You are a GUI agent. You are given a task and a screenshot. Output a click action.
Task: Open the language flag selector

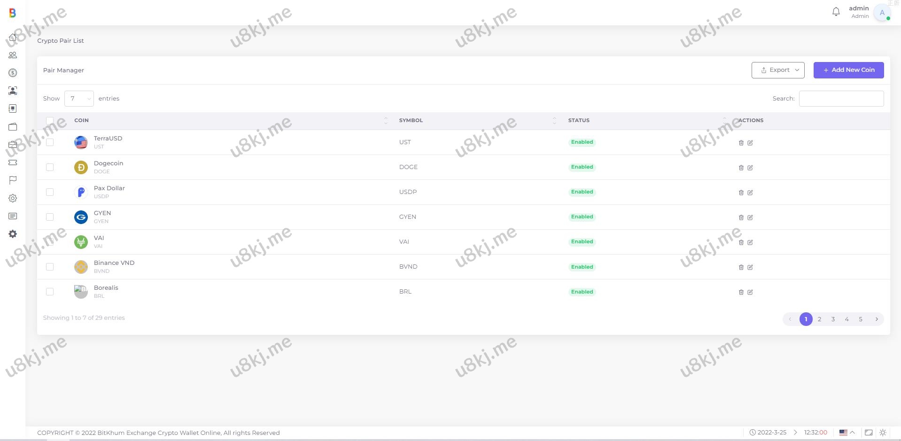pyautogui.click(x=847, y=433)
